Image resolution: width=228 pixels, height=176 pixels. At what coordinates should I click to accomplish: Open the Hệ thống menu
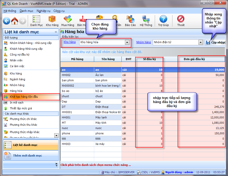(x=10, y=11)
